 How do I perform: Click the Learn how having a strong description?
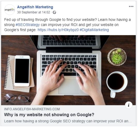(68, 121)
